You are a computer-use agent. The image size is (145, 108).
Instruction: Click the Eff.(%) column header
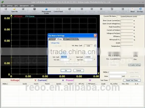81,84
